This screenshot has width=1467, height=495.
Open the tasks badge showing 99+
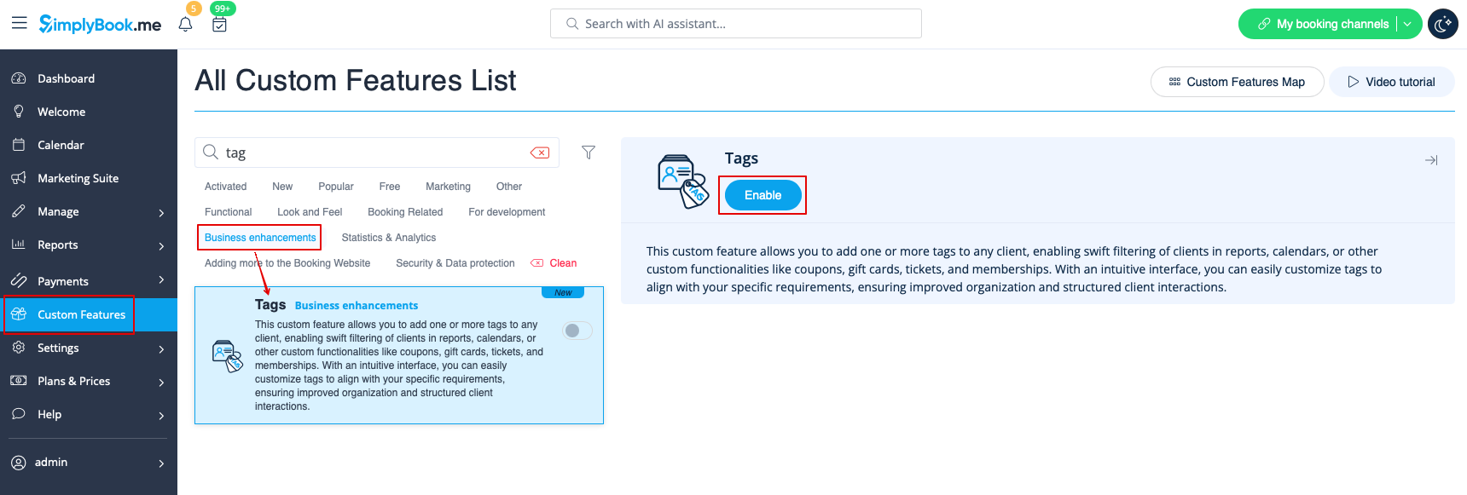[x=219, y=23]
